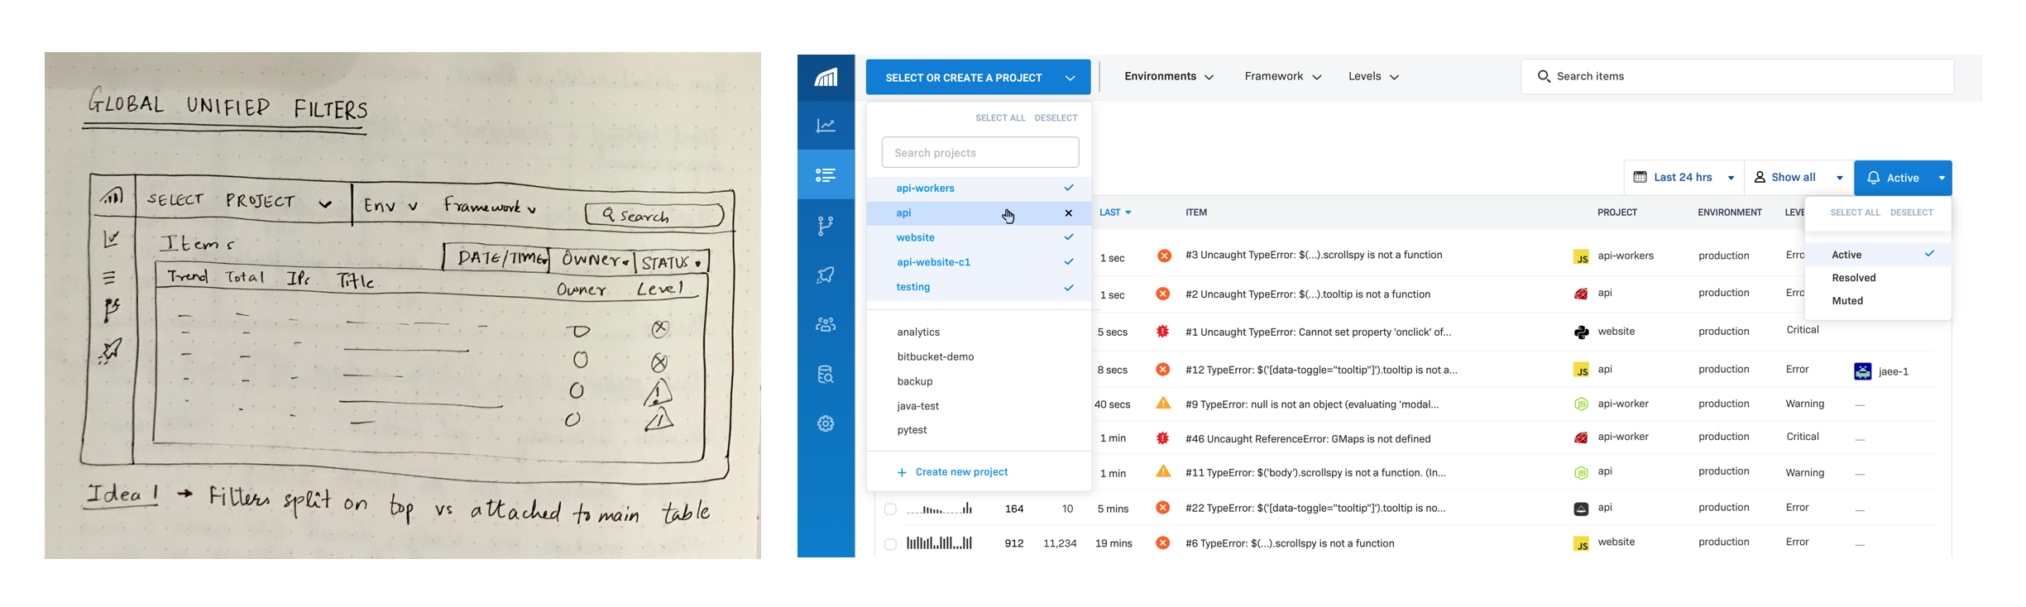2026x607 pixels.
Task: Click DESELECT in project dropdown
Action: coord(1056,118)
